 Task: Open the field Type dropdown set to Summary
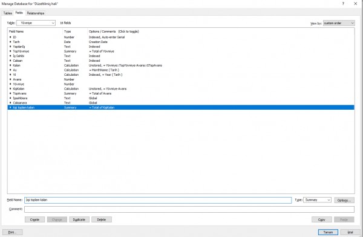tap(317, 200)
